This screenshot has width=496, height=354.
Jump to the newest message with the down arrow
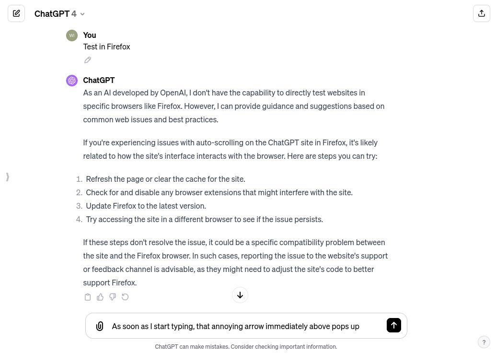pos(240,295)
